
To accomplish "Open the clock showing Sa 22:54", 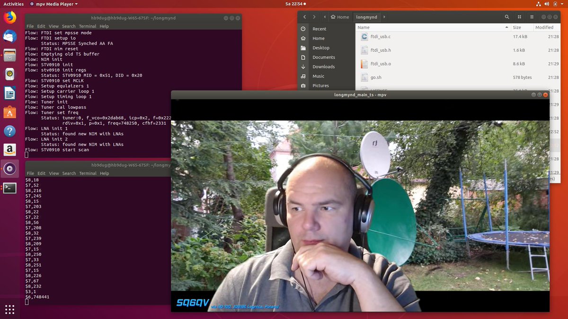I will click(296, 4).
